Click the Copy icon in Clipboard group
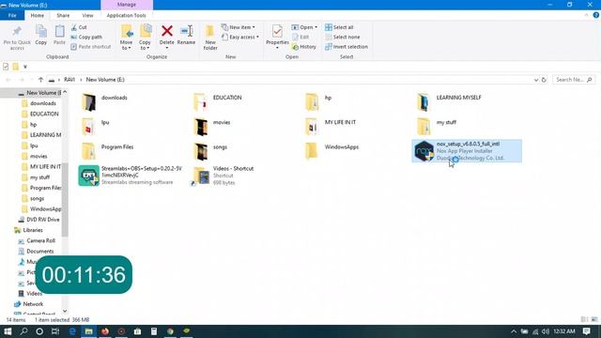The height and width of the screenshot is (338, 601). 41,36
